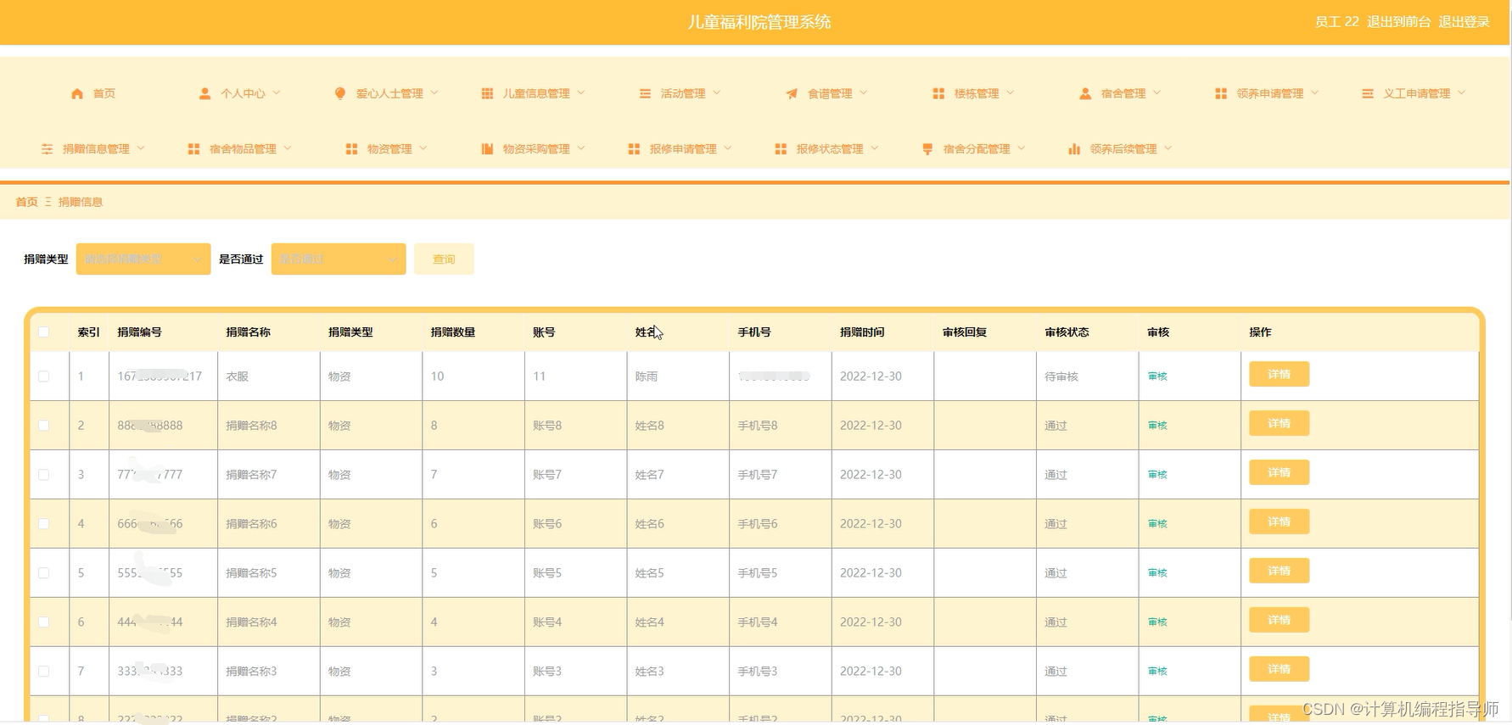Expand chevron next to 个人中心
Viewport: 1512px width, 725px height.
point(277,92)
